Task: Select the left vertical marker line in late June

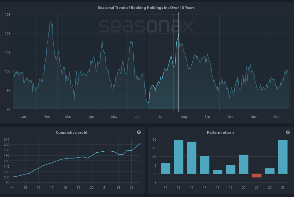Action: [147, 62]
